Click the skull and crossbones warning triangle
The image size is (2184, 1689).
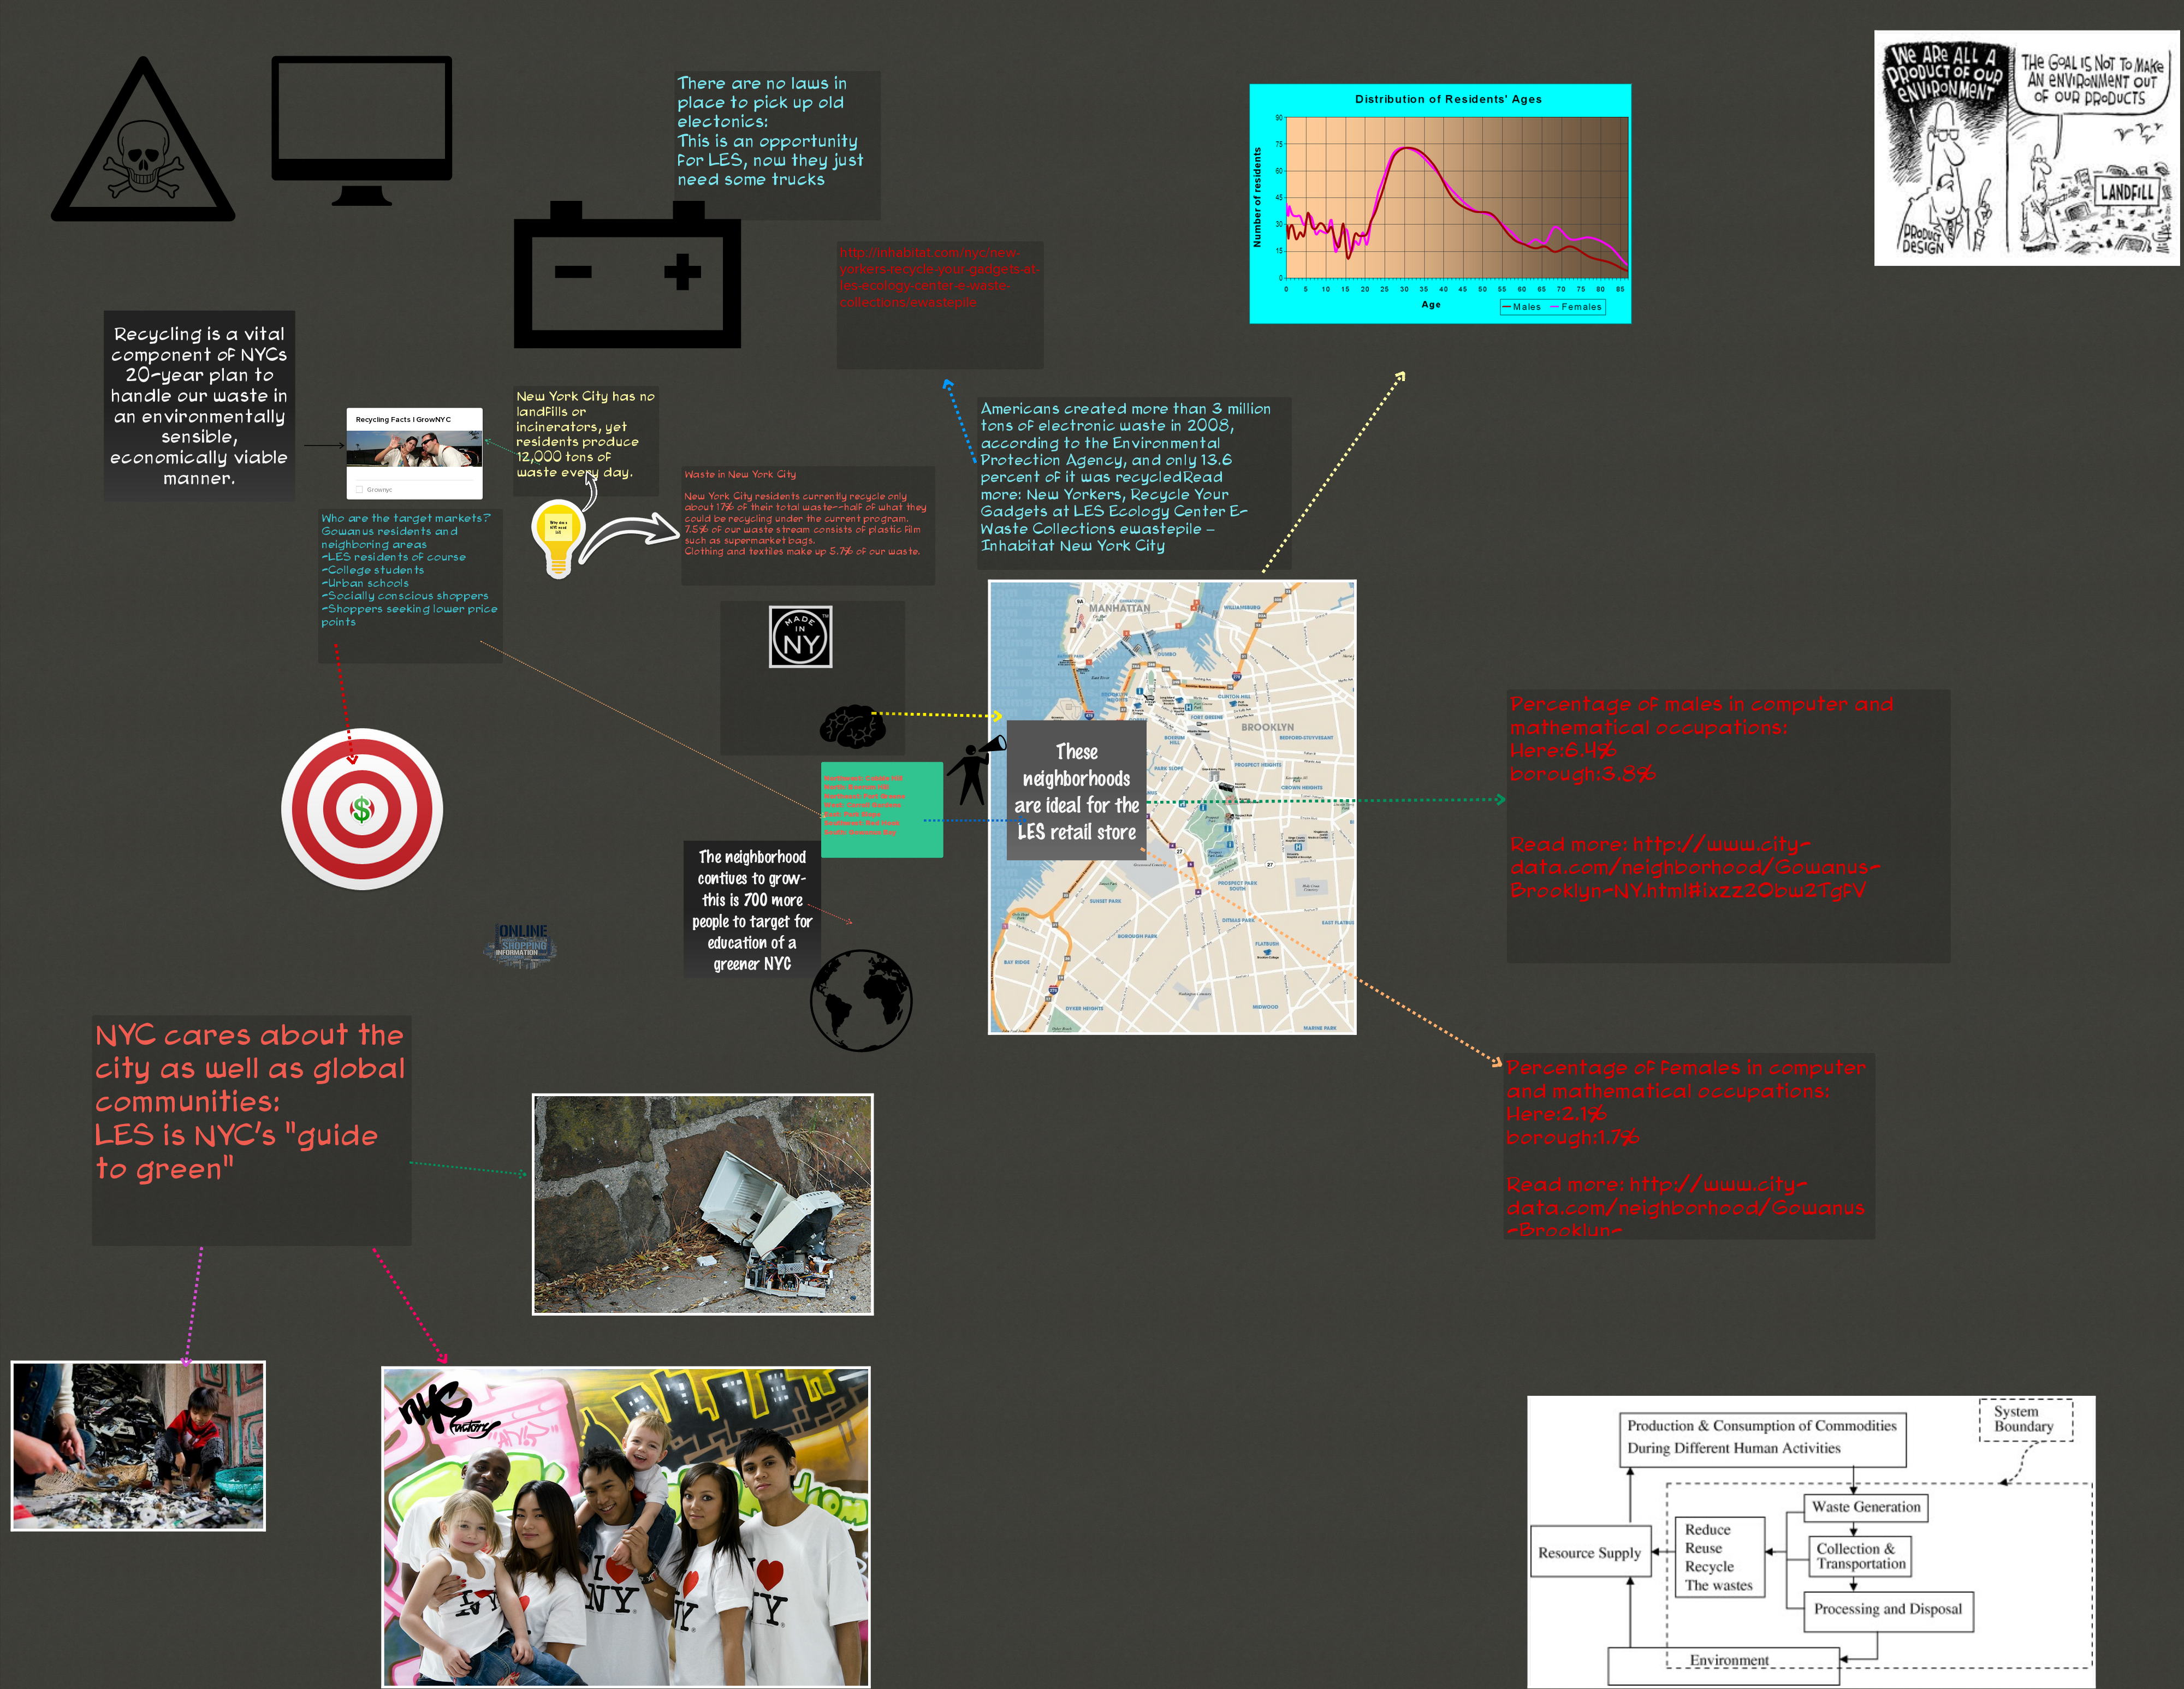click(x=143, y=150)
